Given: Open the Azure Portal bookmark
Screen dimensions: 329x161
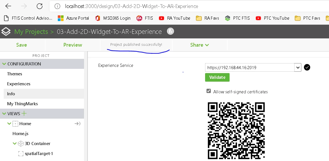Looking at the screenshot, I should pos(73,18).
